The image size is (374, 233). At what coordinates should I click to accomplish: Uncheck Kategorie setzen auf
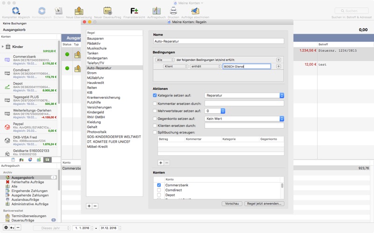(x=155, y=96)
